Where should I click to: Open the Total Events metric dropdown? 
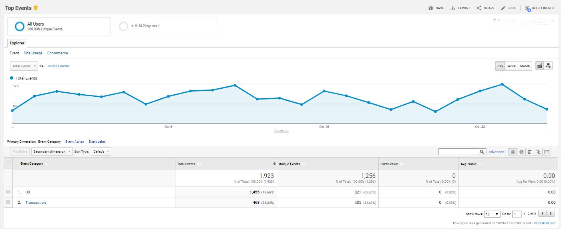point(24,66)
